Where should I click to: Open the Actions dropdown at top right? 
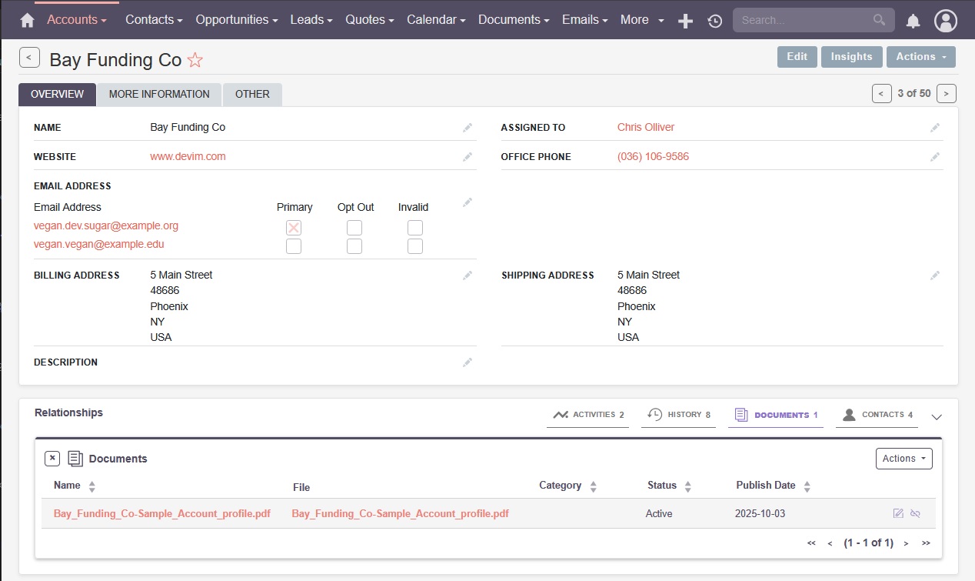coord(920,57)
